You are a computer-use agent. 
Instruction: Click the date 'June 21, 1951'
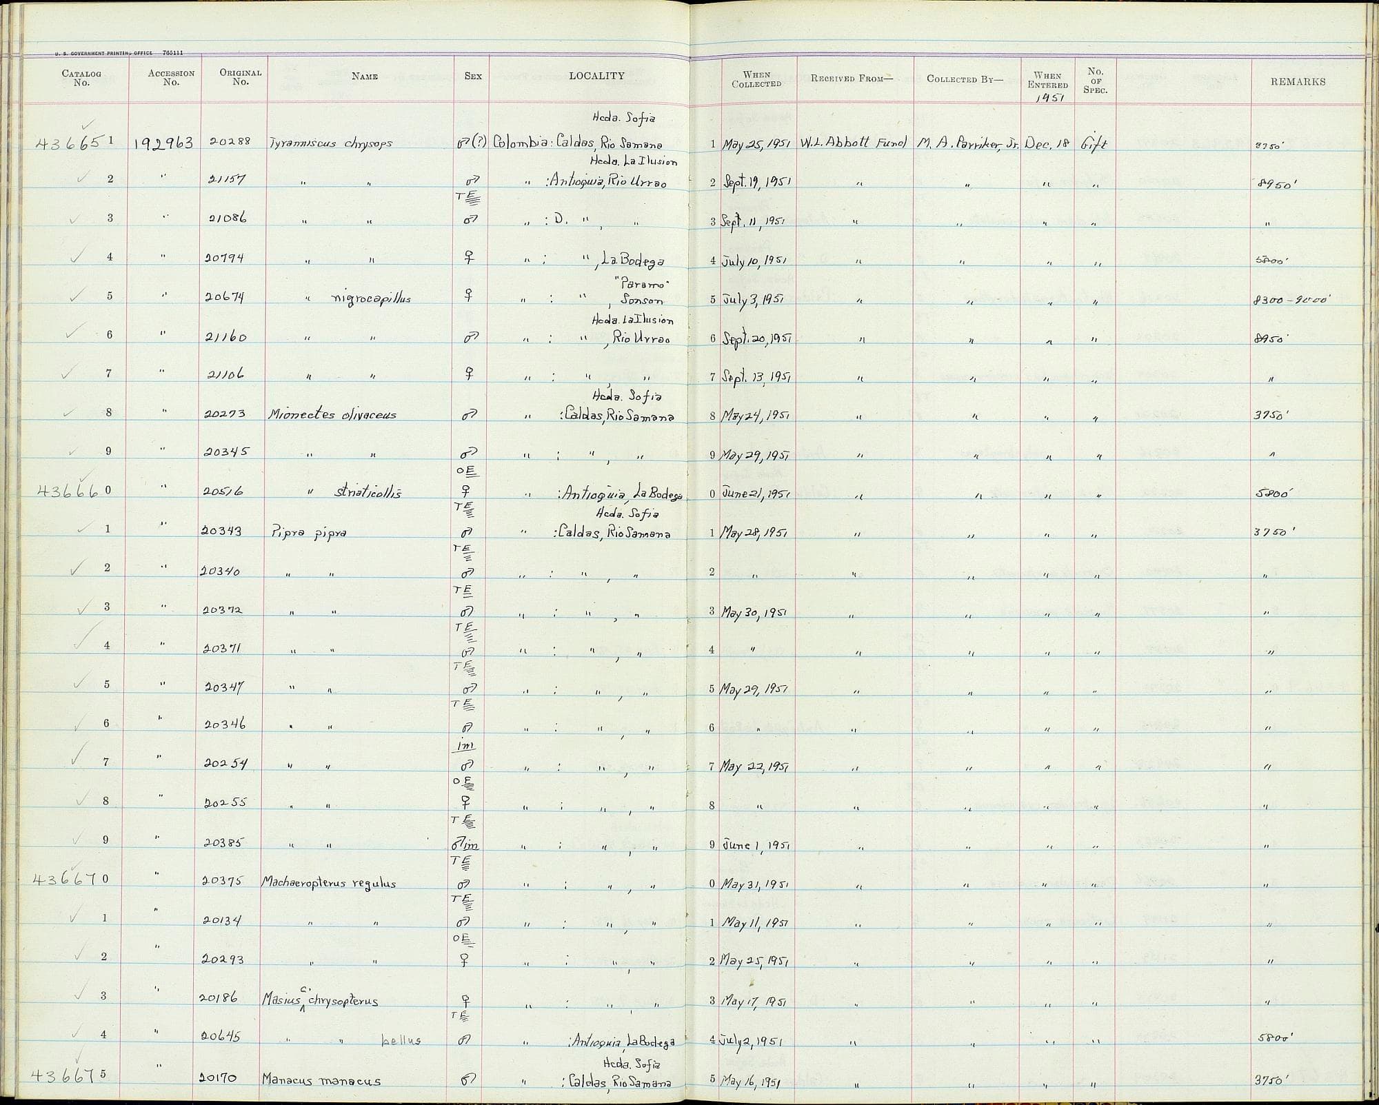pos(756,494)
